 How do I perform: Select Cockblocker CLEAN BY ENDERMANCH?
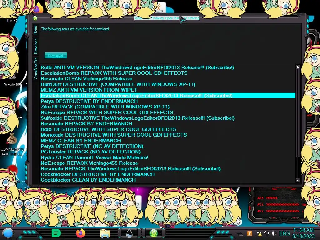[167, 180]
